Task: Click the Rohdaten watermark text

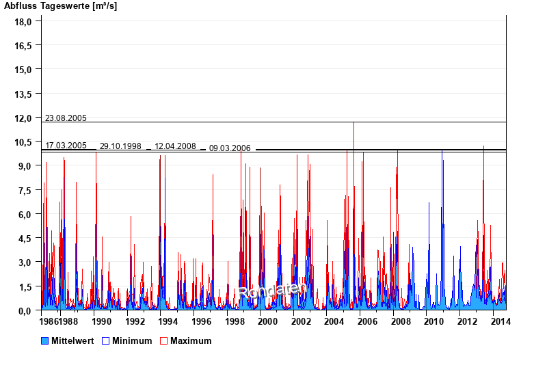Action: click(272, 292)
